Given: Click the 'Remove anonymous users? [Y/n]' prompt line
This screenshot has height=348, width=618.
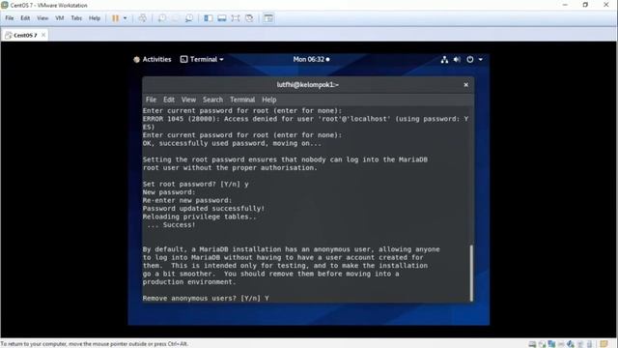Looking at the screenshot, I should point(206,299).
